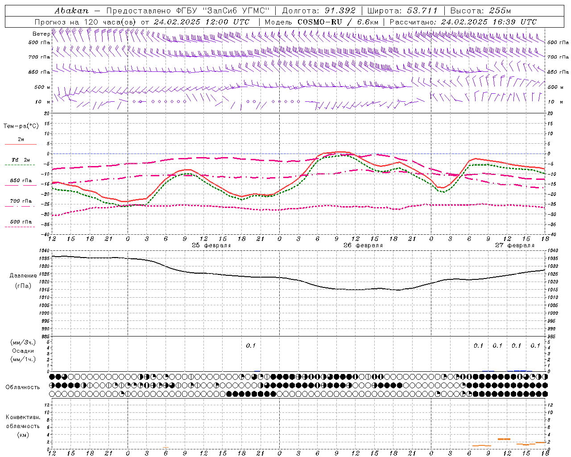Click the "Тем-ра(°C)" temperature panel label
Image resolution: width=571 pixels, height=457 pixels.
pos(21,126)
